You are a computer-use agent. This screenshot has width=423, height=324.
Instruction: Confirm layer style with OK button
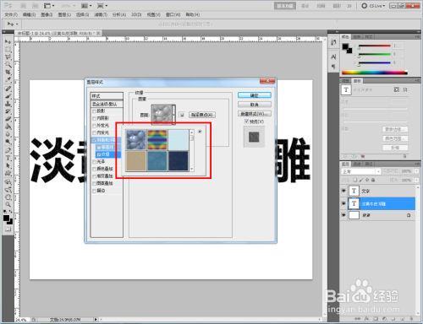[255, 95]
